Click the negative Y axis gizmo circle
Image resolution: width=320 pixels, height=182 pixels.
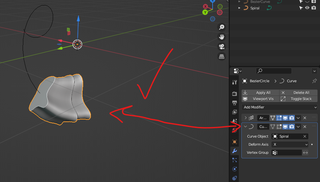220,6
